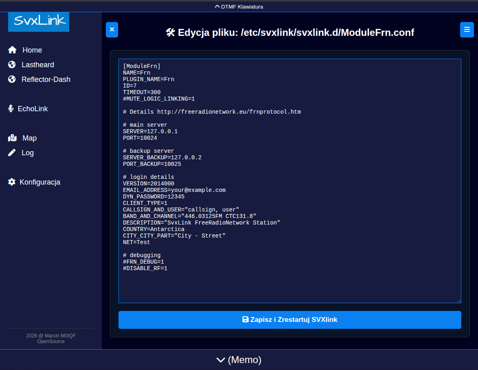Screen dimensions: 478x370
Task: Select EchoLink in the sidebar
Action: coord(33,109)
